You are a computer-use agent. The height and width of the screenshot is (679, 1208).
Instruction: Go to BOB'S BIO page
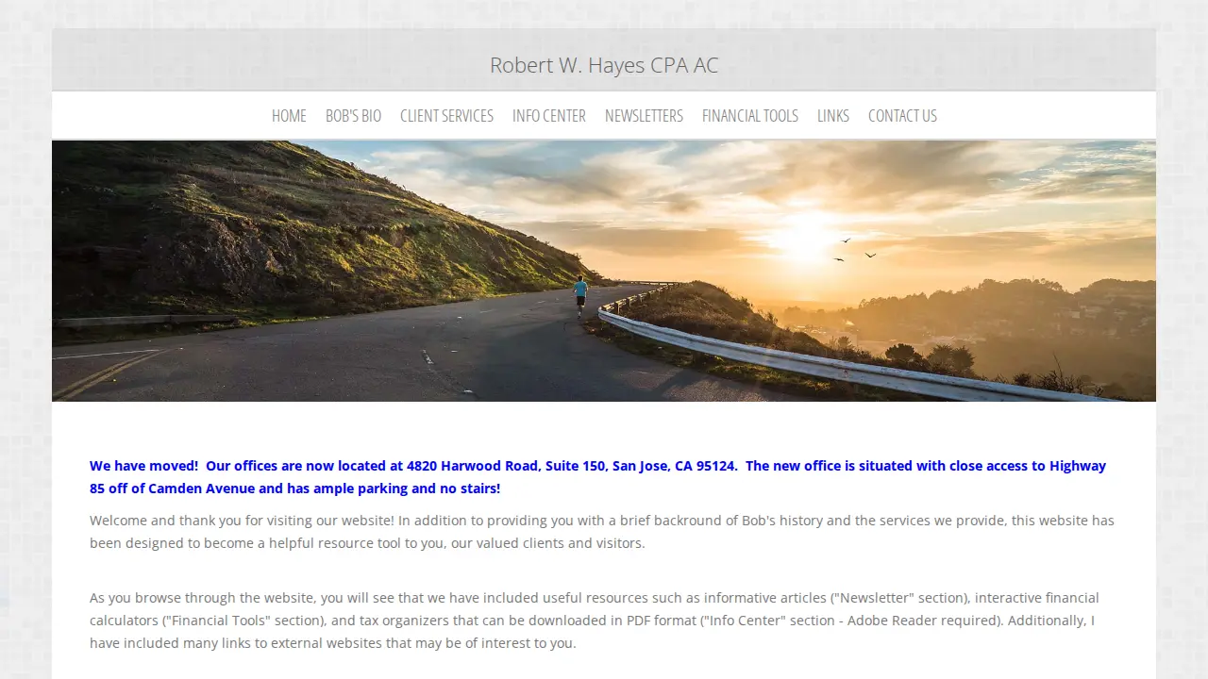point(353,116)
